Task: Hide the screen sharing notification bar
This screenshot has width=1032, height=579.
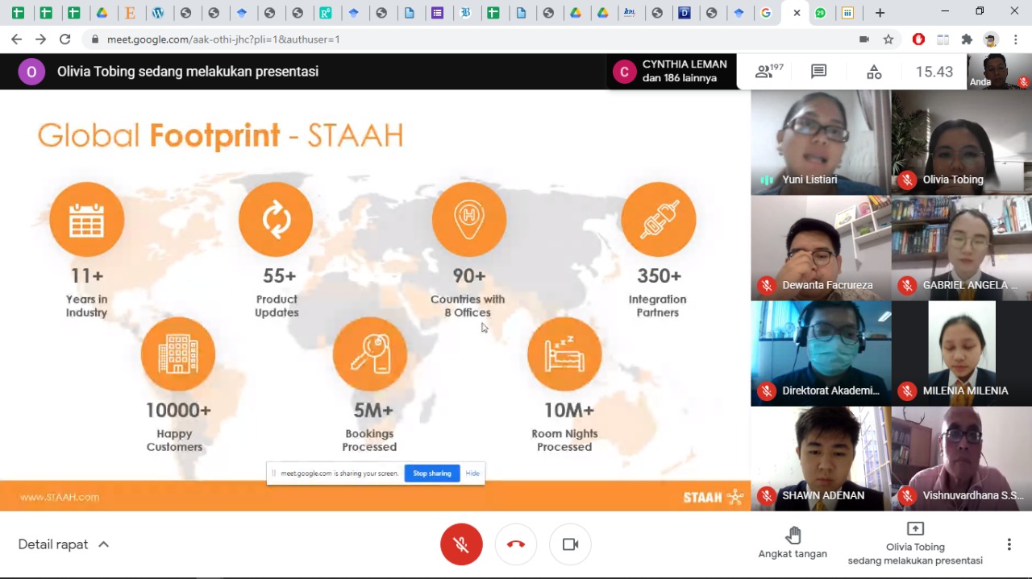Action: [x=472, y=474]
